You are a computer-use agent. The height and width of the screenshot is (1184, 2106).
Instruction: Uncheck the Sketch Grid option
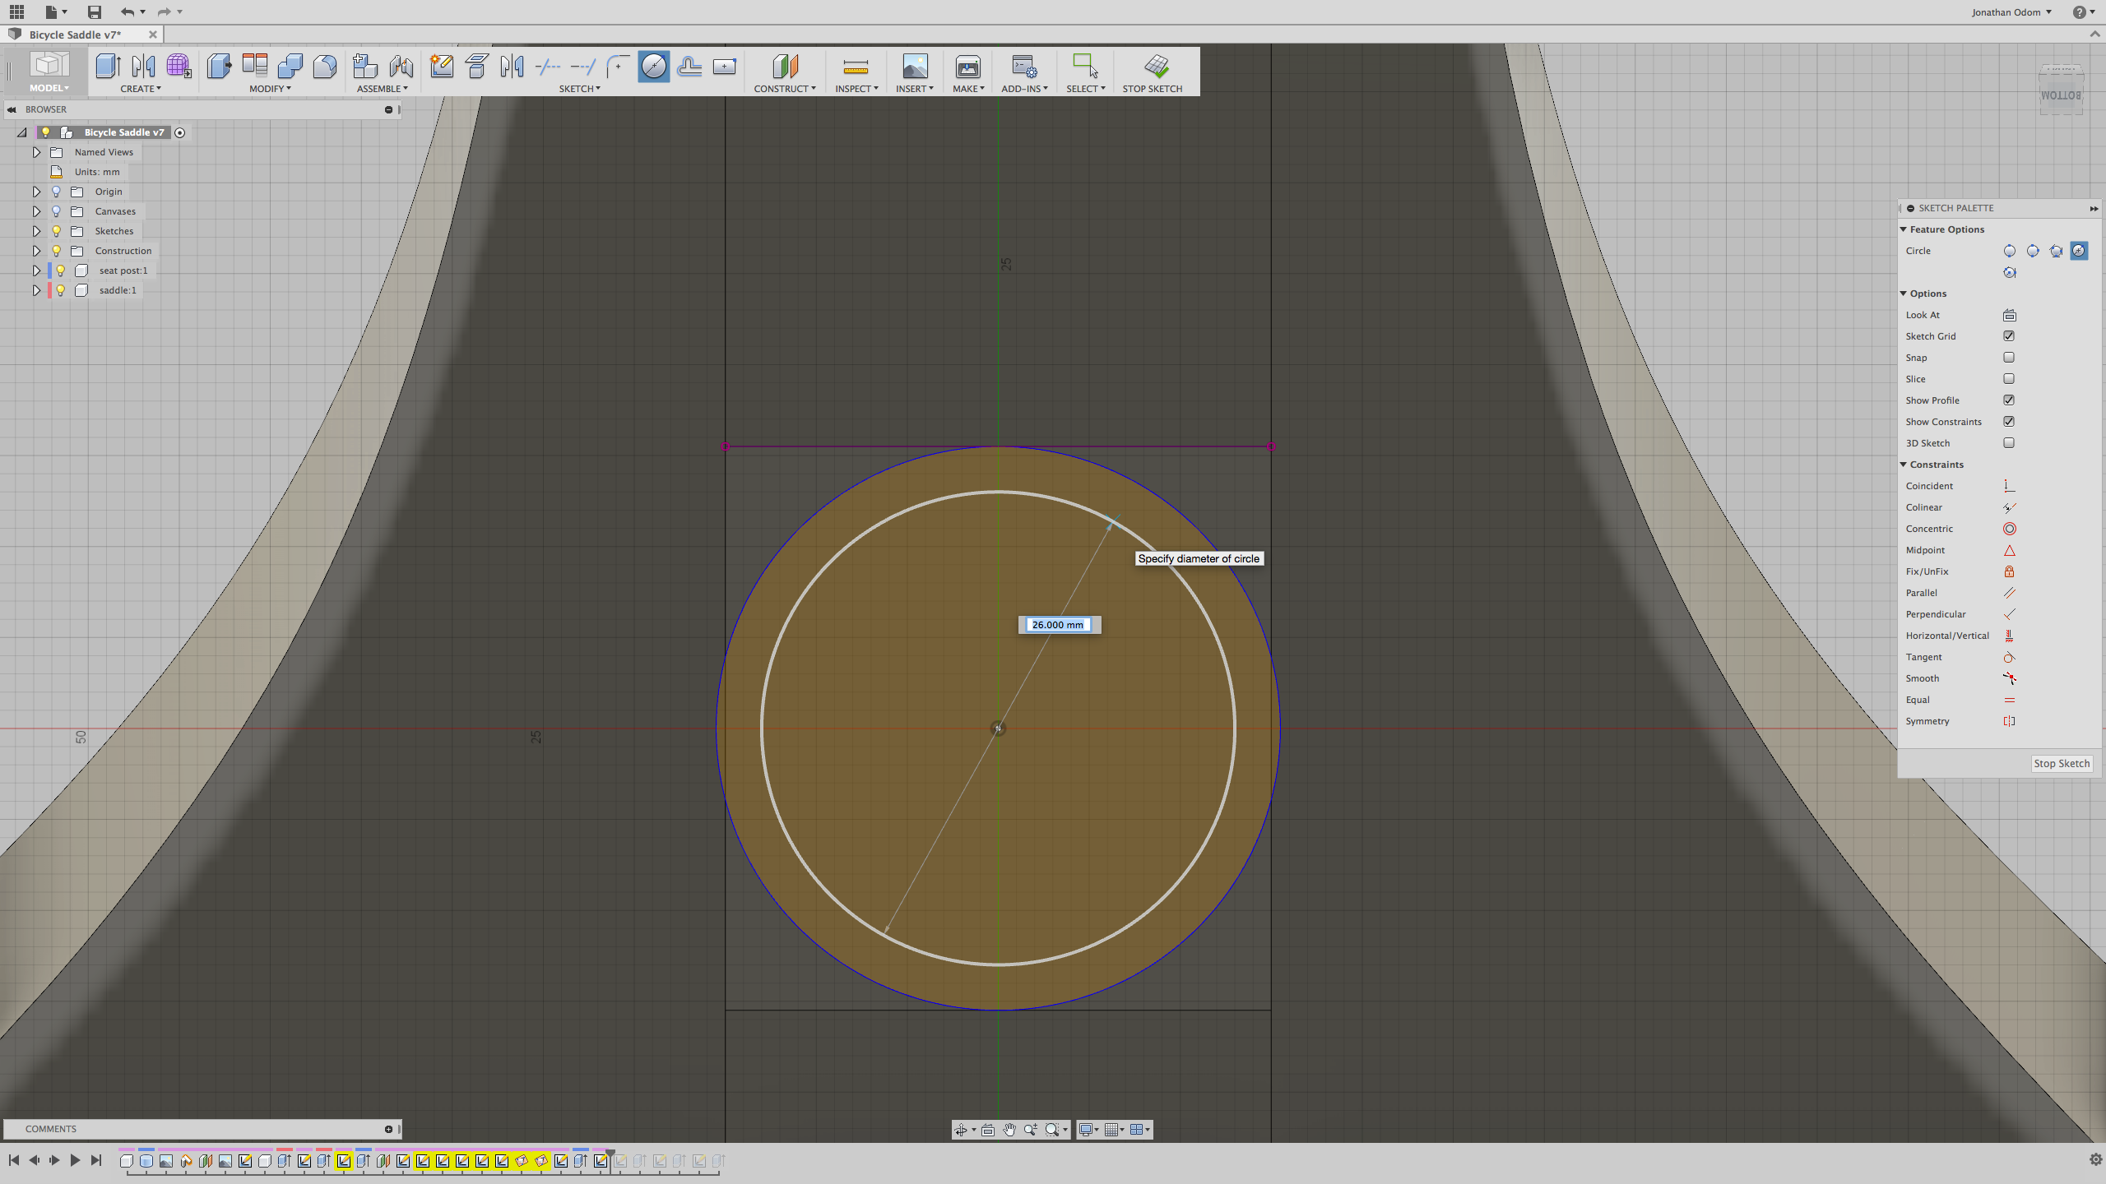pos(2009,336)
